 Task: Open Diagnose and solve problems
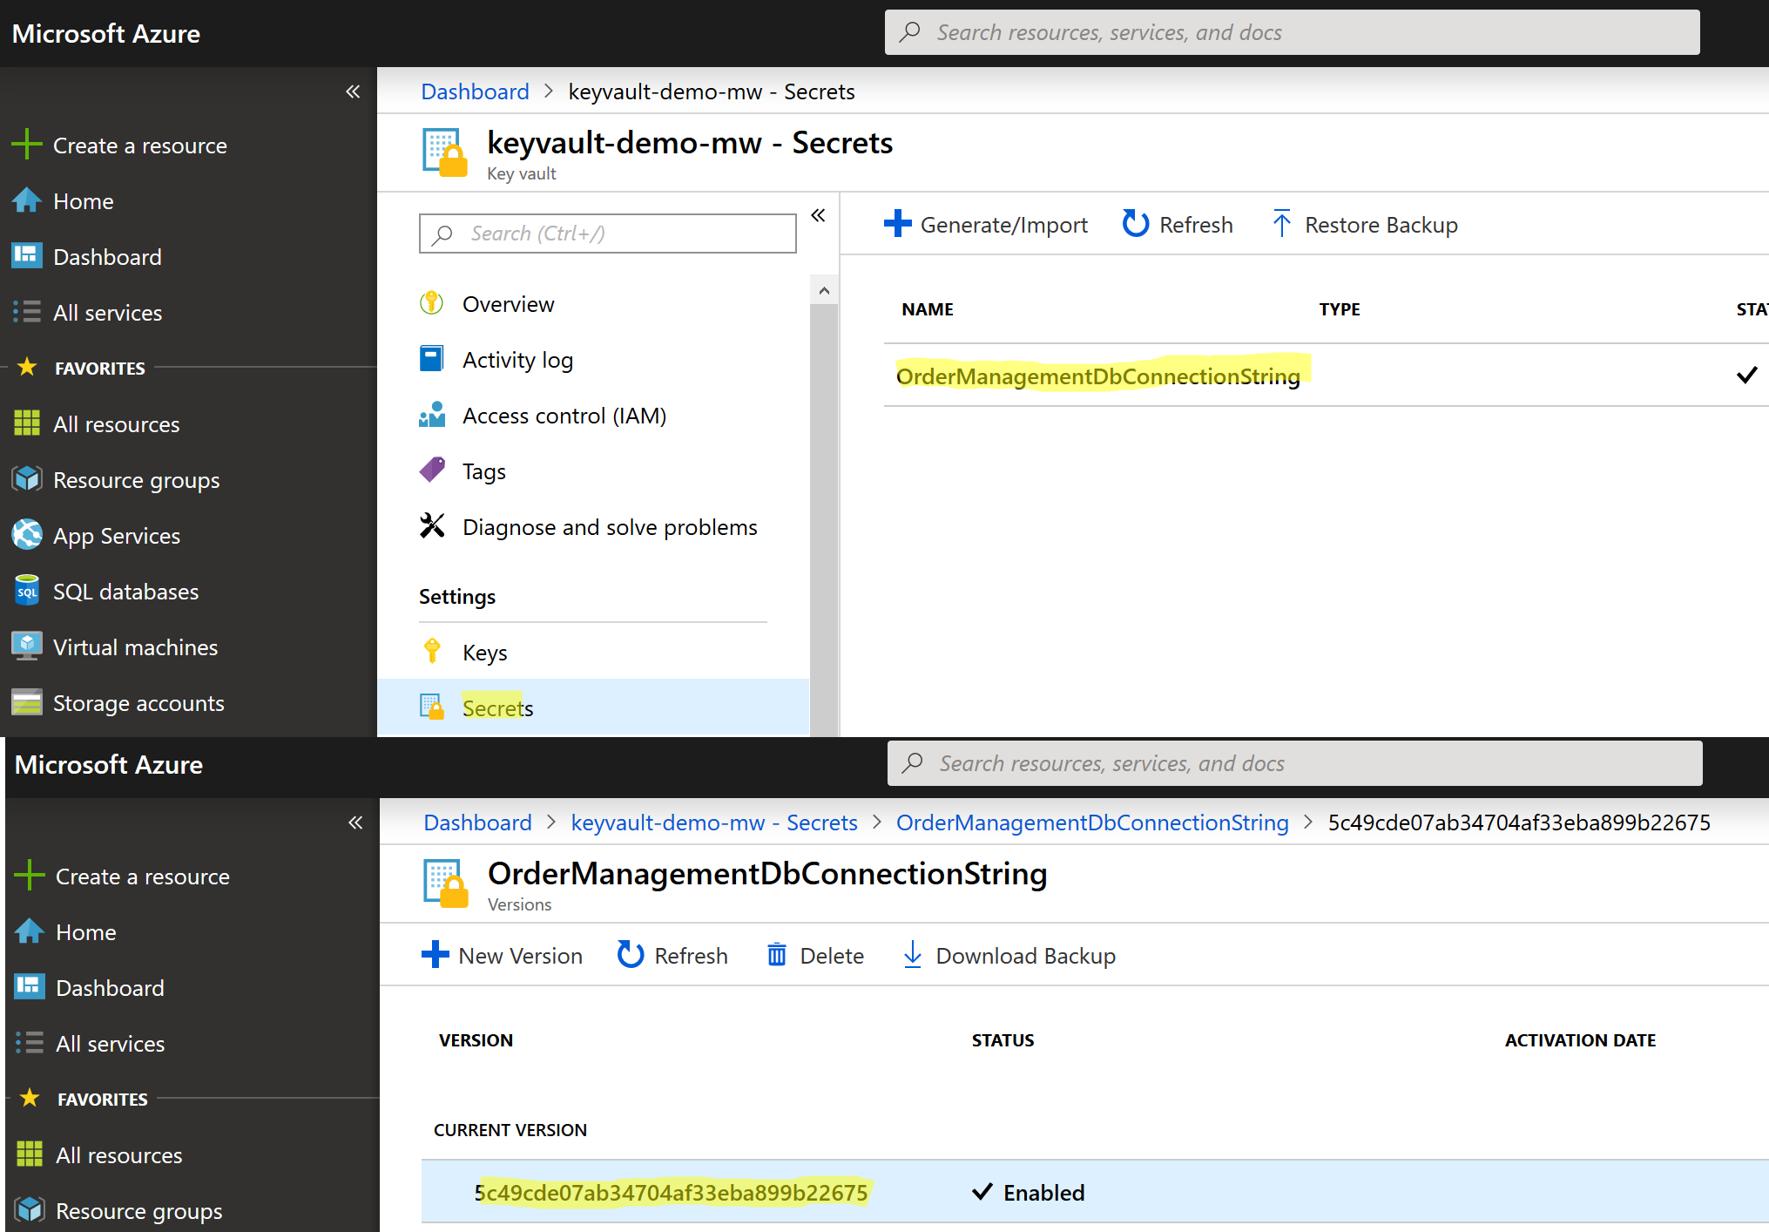[609, 526]
